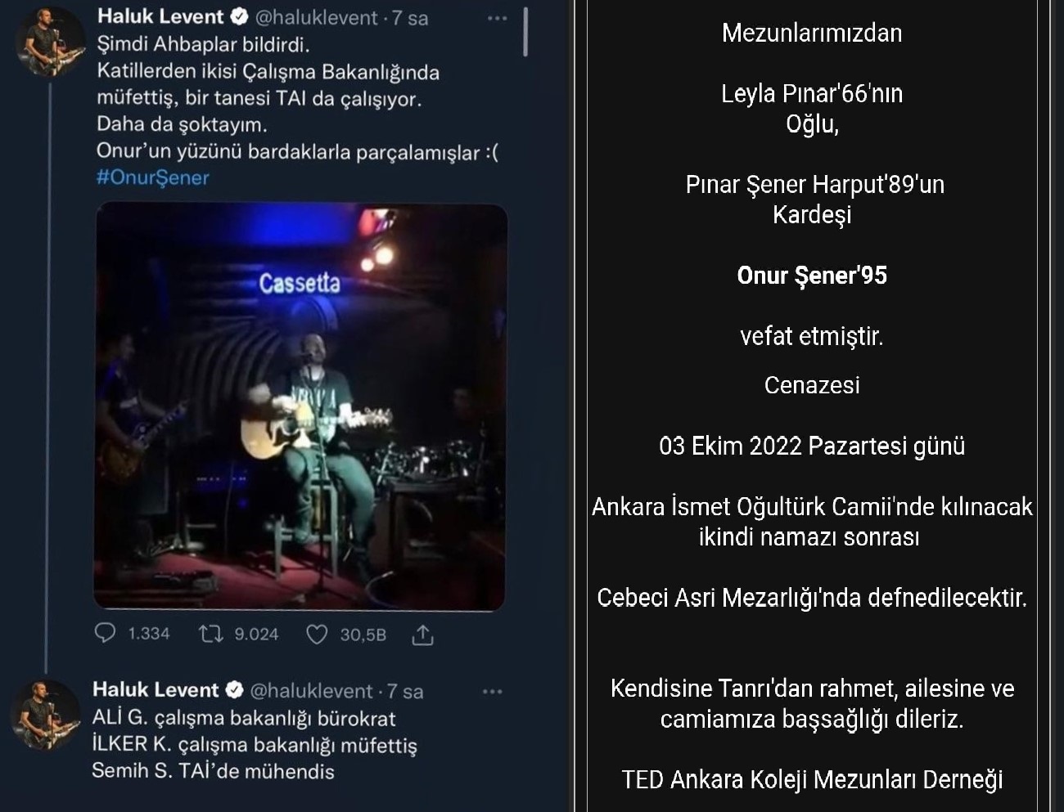Image resolution: width=1064 pixels, height=812 pixels.
Task: Click the verified badge on second tweet
Action: [234, 690]
